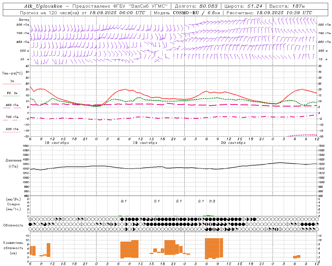The image size is (332, 266).
Task: Click the '(км)' unit under convective cloudiness
Action: point(13,253)
